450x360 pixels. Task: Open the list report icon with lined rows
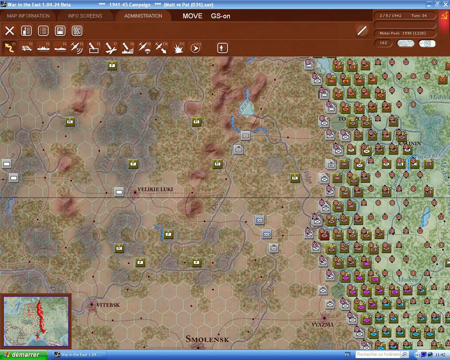[x=43, y=31]
